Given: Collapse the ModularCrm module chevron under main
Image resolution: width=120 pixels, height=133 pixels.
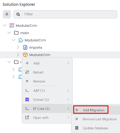Looking at the screenshot, I should coord(14,40).
